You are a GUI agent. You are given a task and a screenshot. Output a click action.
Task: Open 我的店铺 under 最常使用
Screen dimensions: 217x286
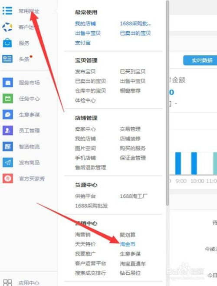85,23
